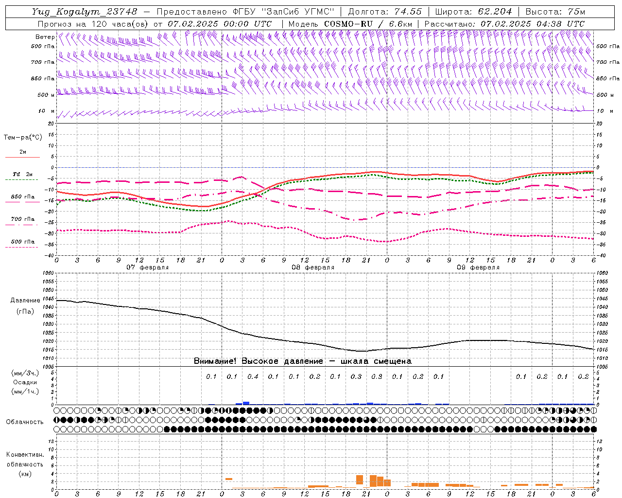Select the warning Внимание! Высокое давление — шкала смещена
The image size is (622, 498).
coord(303,361)
